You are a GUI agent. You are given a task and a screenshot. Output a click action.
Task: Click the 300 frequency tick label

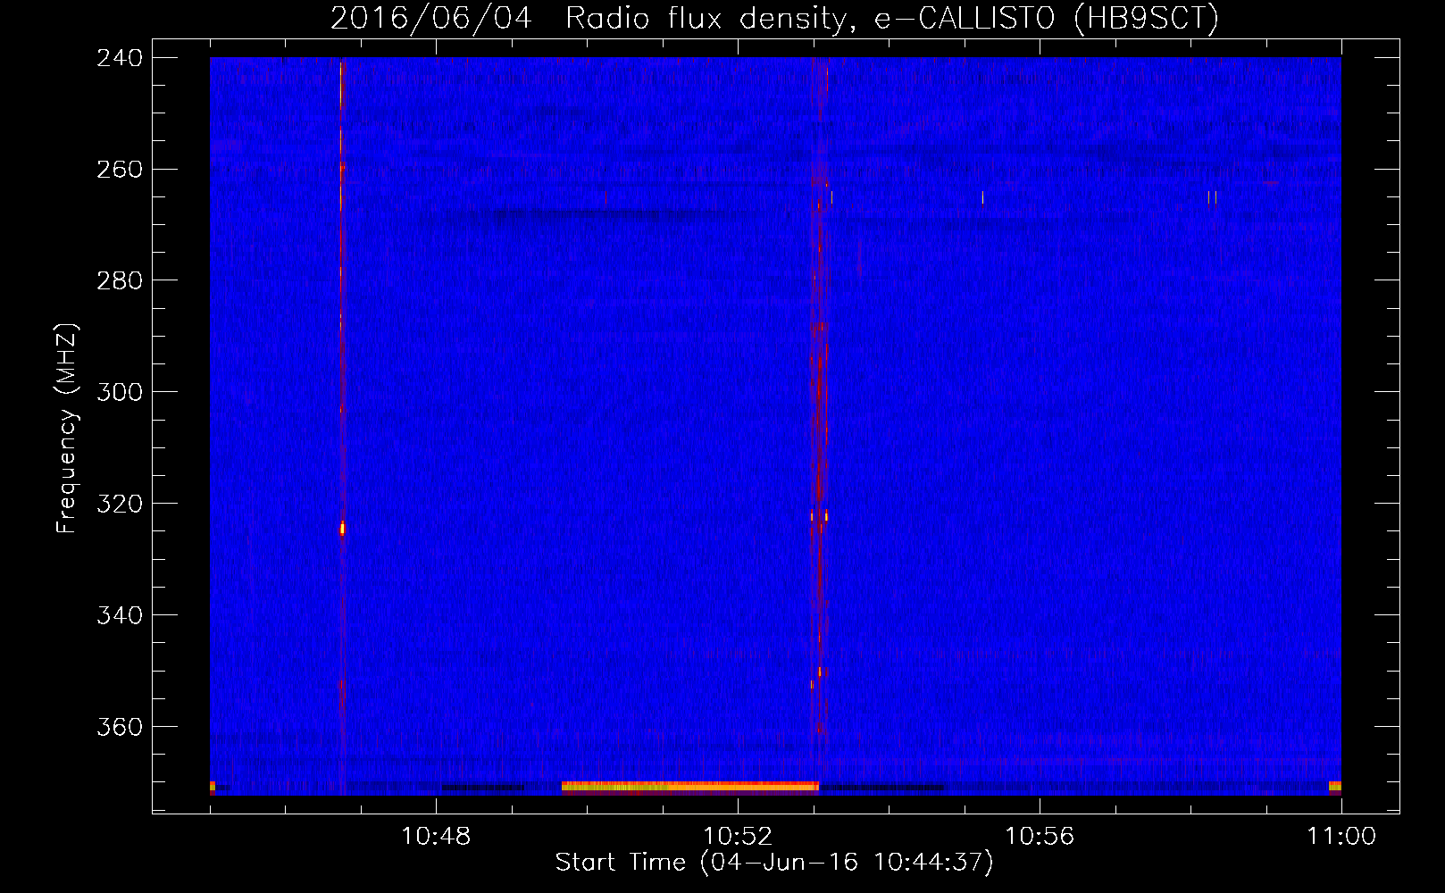pos(120,393)
